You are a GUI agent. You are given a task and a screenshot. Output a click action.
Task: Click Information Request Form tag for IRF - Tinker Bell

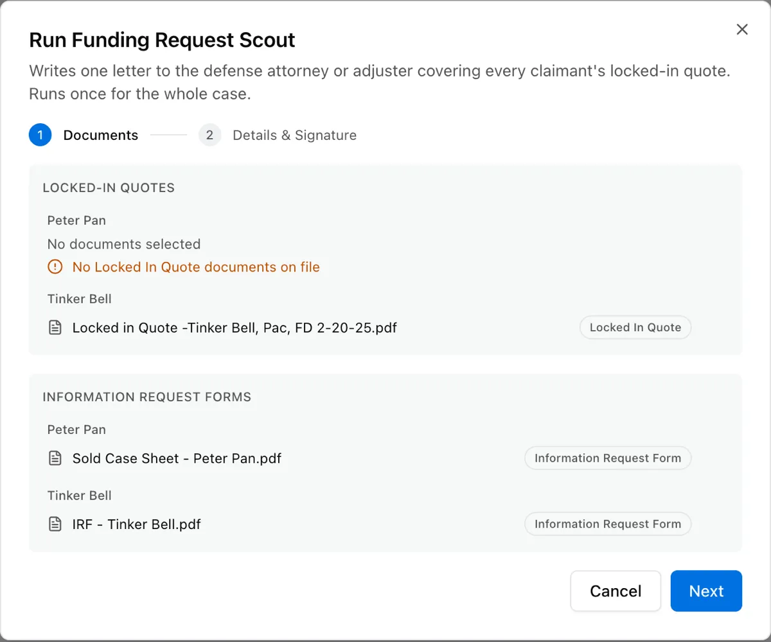pos(608,524)
